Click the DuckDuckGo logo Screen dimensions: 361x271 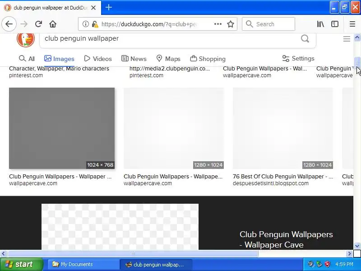[x=26, y=39]
